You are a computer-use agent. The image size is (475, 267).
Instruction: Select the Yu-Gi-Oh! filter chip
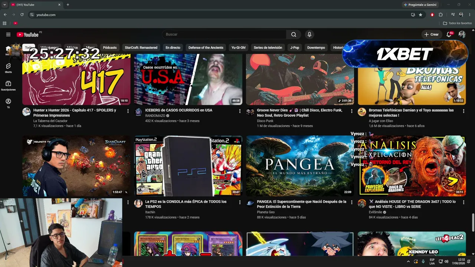pos(239,47)
